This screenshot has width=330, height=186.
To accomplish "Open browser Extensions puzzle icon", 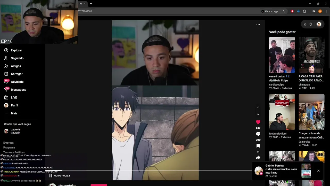I will tap(305, 11).
